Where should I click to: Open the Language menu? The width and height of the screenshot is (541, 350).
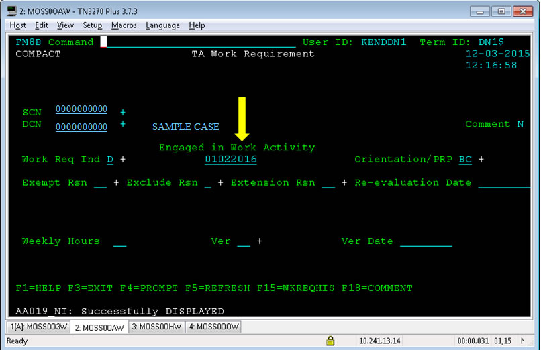click(162, 25)
